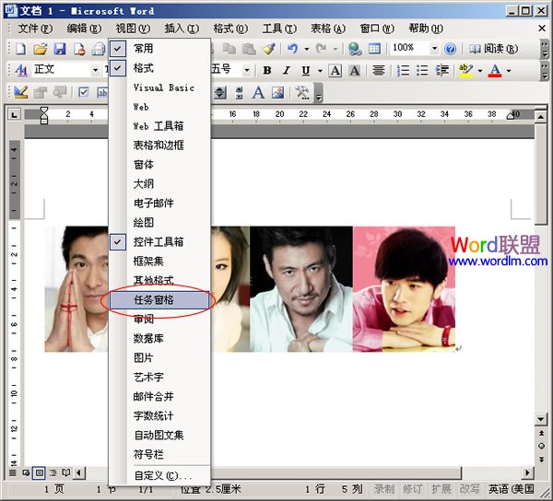Click the font color A swatch
553x501 pixels.
[495, 70]
